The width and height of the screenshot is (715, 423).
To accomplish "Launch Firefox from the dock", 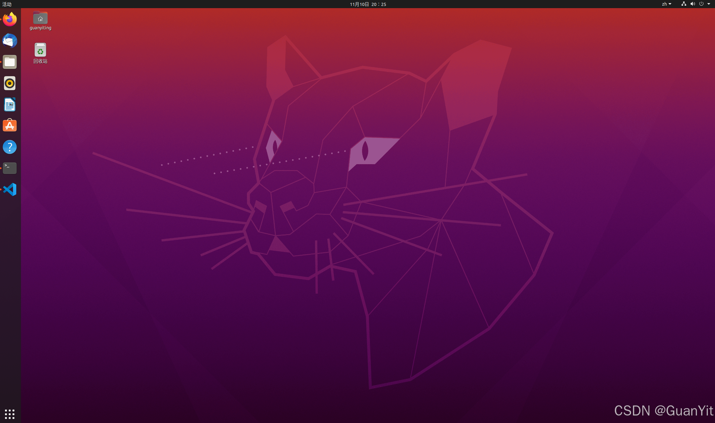I will [x=10, y=19].
